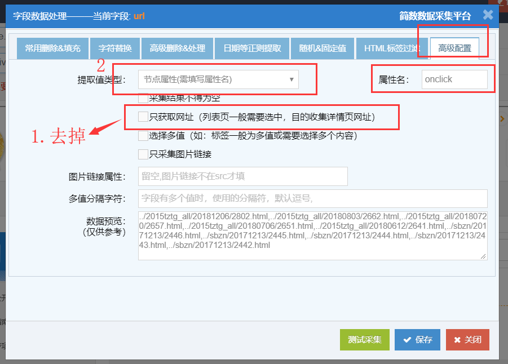Switch to the 字符替换 tab
Viewport: 508px width, 364px height.
click(115, 48)
